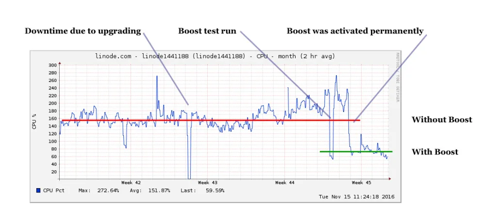Select Week 43 on the time axis
The image size is (497, 224).
point(208,183)
